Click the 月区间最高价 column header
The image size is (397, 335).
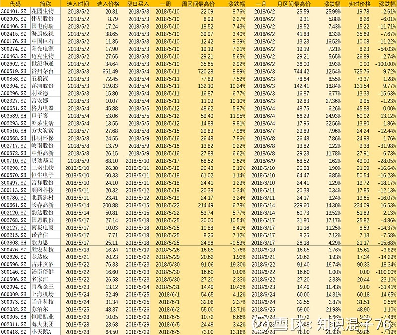click(294, 4)
